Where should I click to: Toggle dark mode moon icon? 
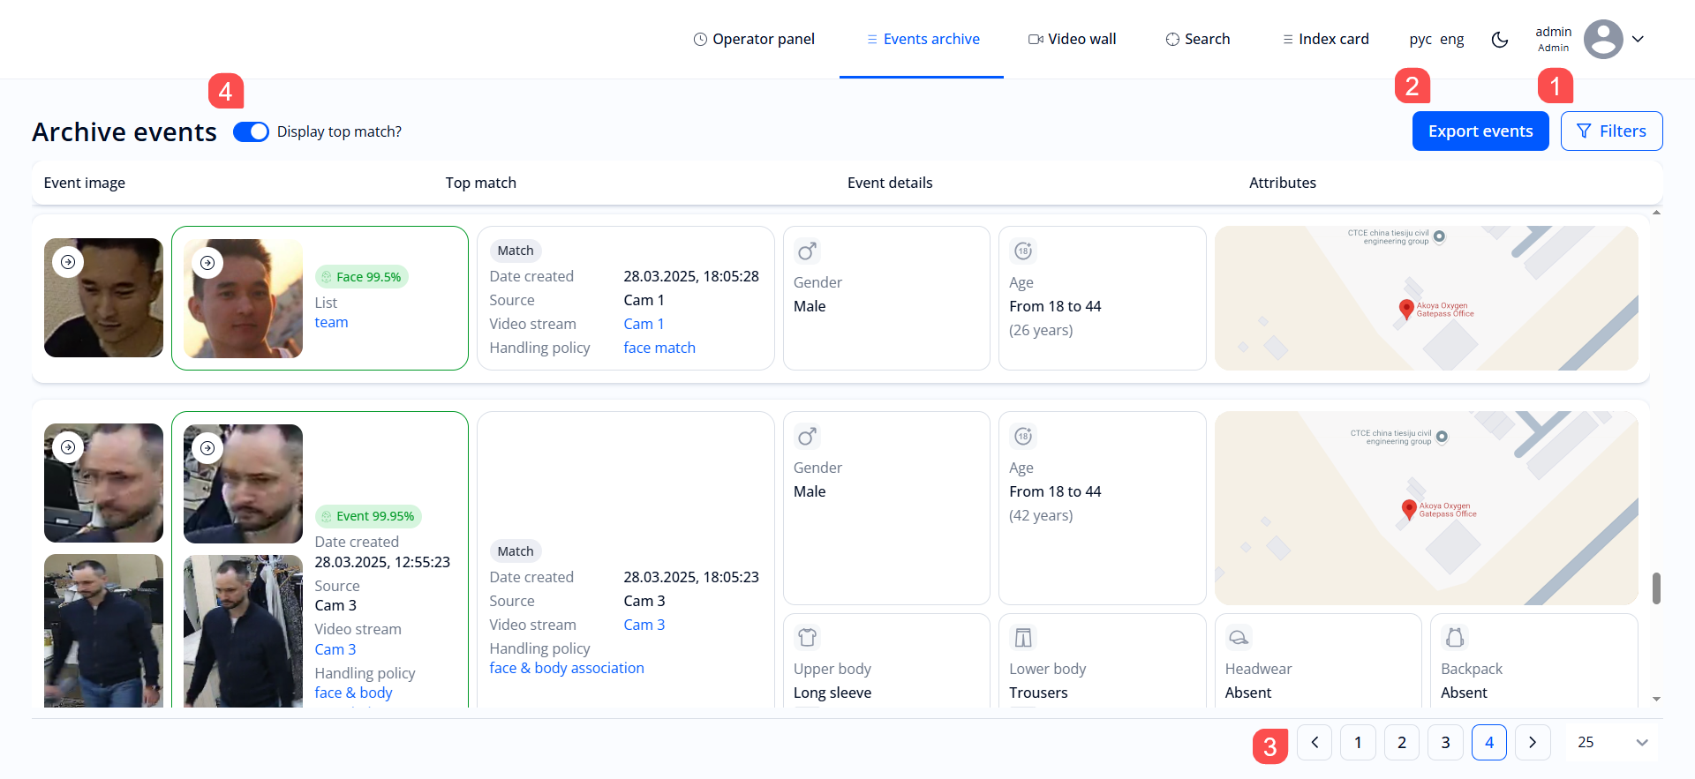click(1500, 40)
